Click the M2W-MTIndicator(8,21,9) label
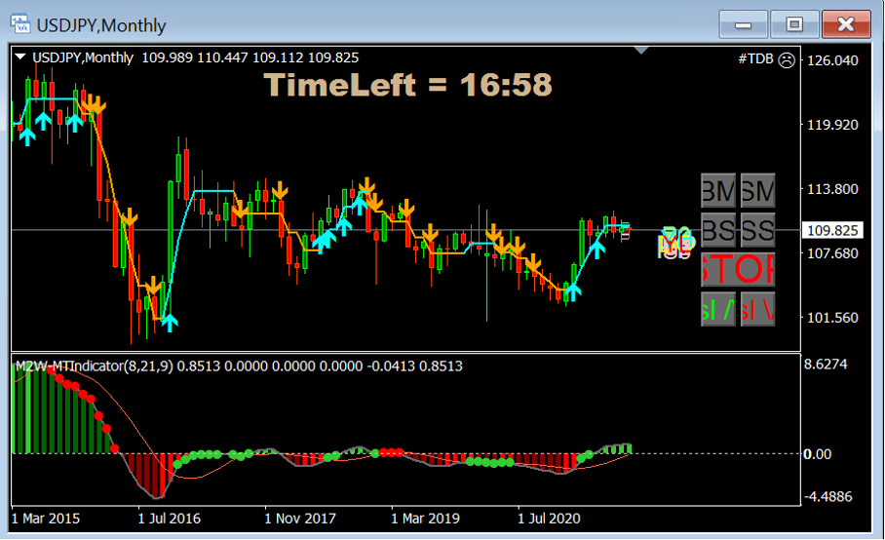This screenshot has width=885, height=540. [x=95, y=366]
